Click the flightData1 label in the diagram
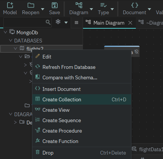163x159 pixels. coord(151,149)
